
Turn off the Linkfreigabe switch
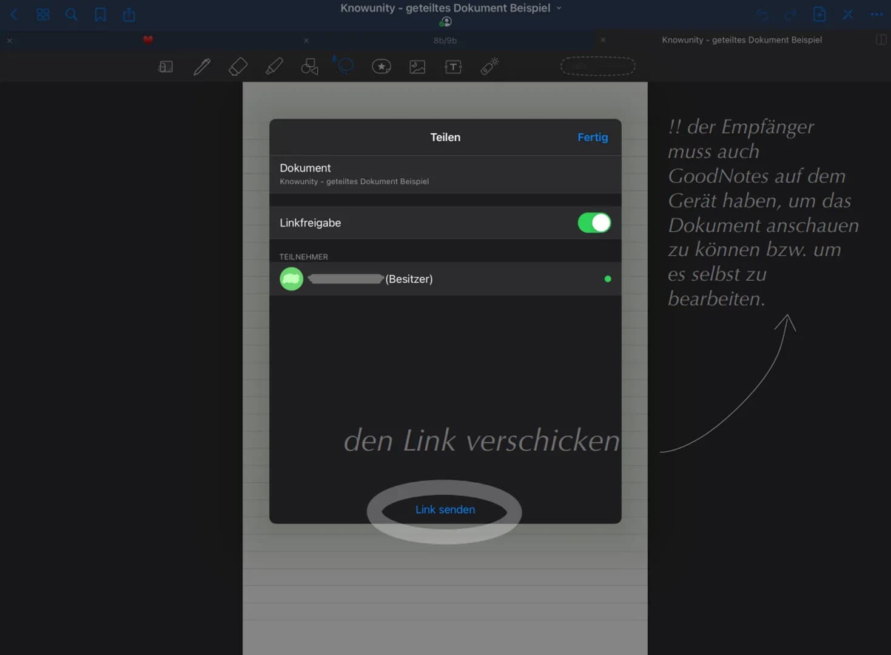594,223
